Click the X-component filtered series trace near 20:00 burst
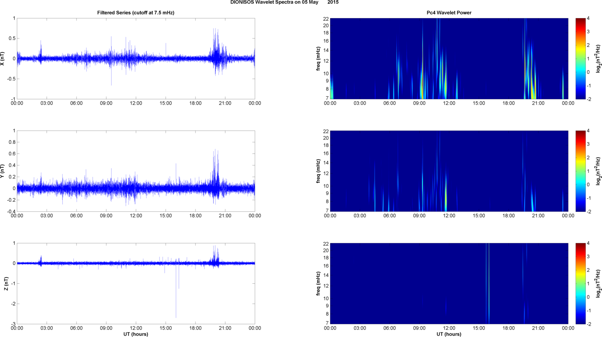 216,51
